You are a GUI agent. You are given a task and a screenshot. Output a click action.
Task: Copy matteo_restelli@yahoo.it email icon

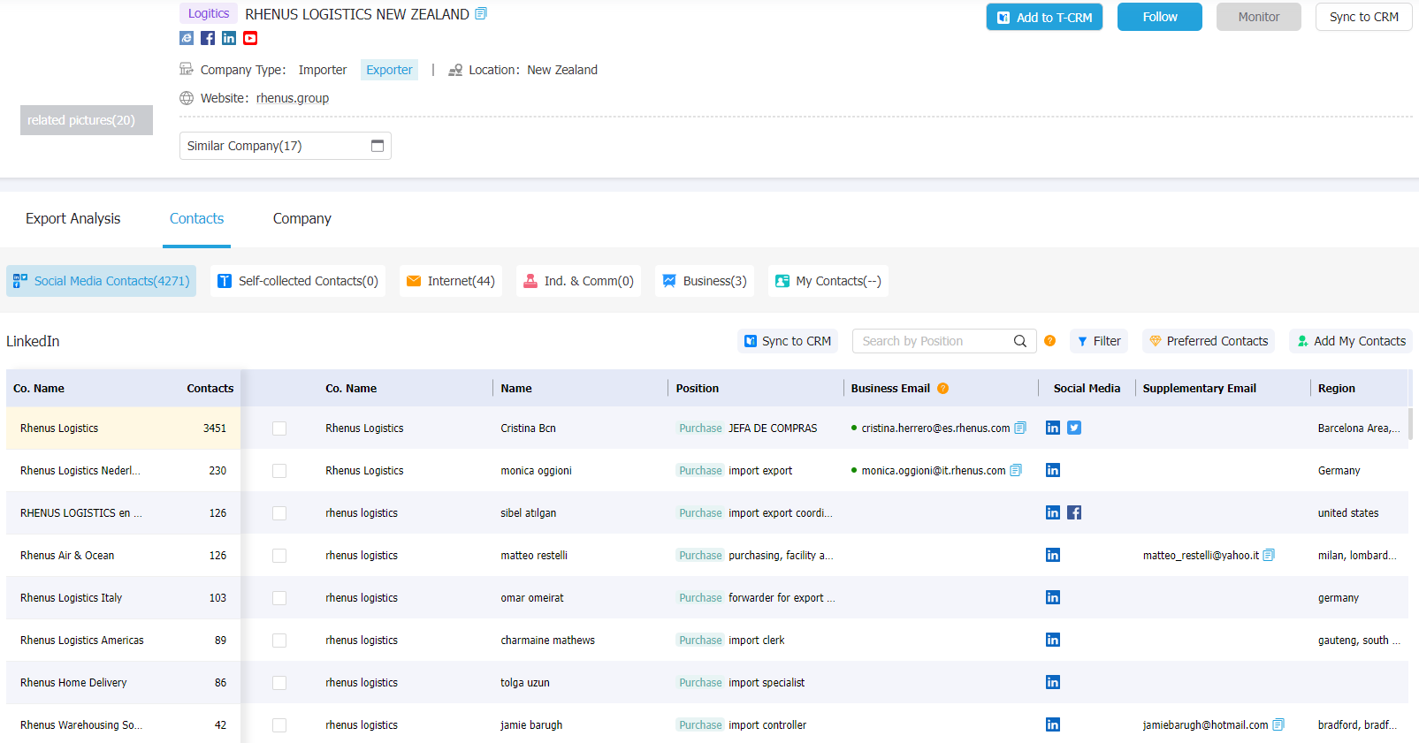pyautogui.click(x=1269, y=555)
